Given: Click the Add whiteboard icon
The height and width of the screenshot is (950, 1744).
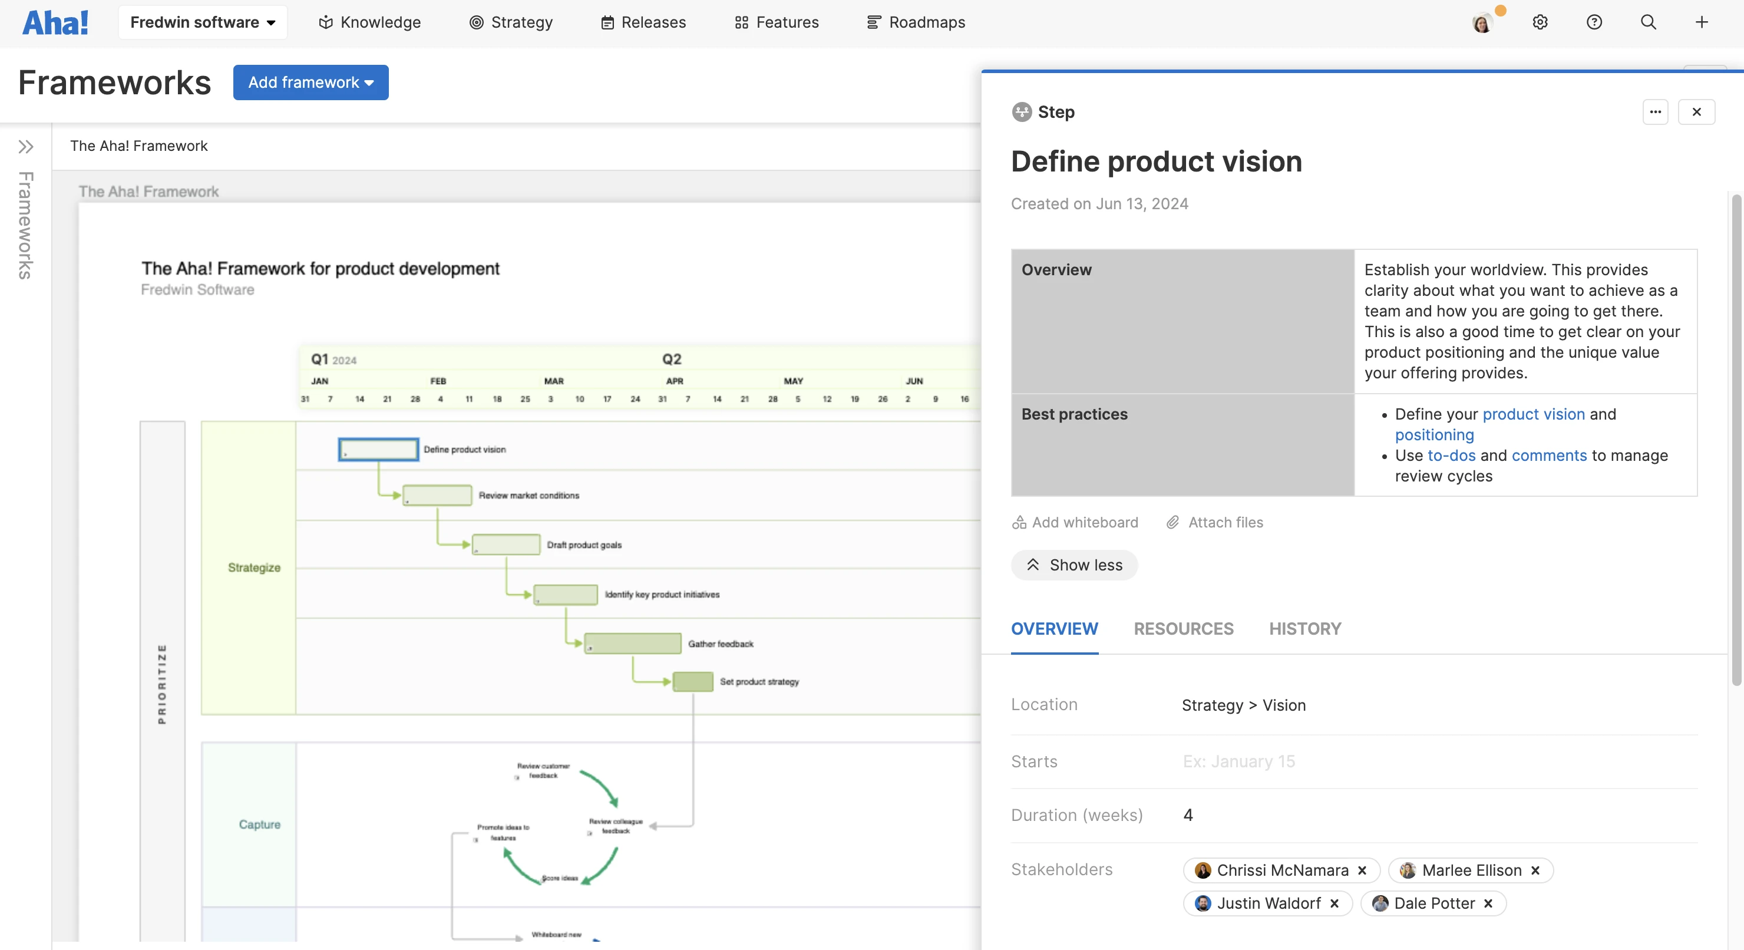Looking at the screenshot, I should pyautogui.click(x=1019, y=522).
